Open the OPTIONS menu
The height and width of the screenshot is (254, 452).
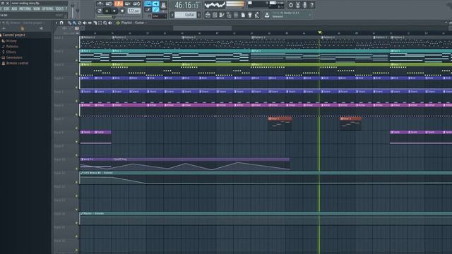(47, 9)
